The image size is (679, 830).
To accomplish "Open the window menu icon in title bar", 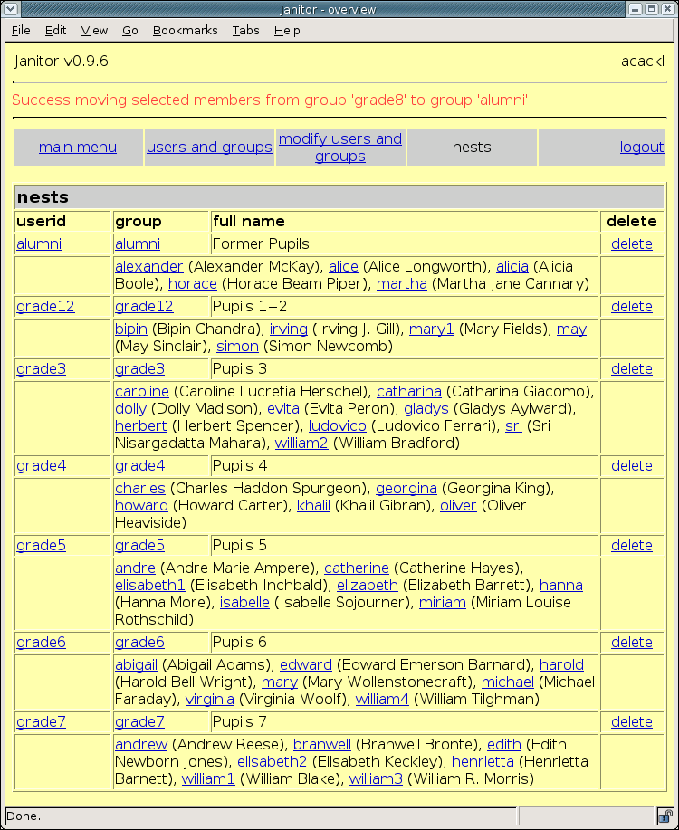I will coord(11,9).
